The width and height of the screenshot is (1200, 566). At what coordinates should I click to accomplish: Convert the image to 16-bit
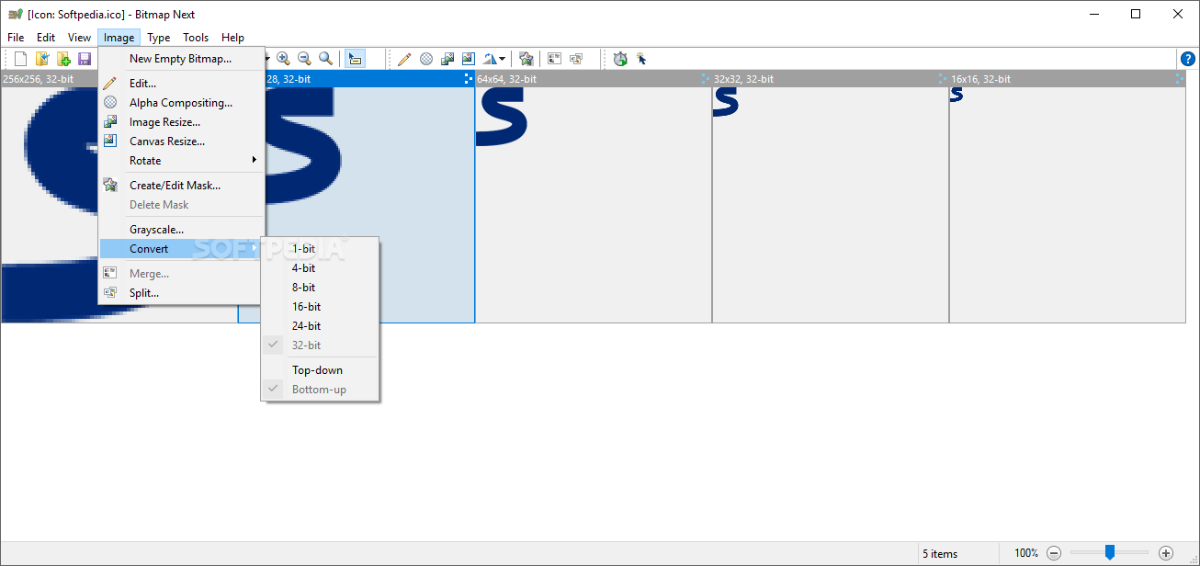click(x=320, y=307)
